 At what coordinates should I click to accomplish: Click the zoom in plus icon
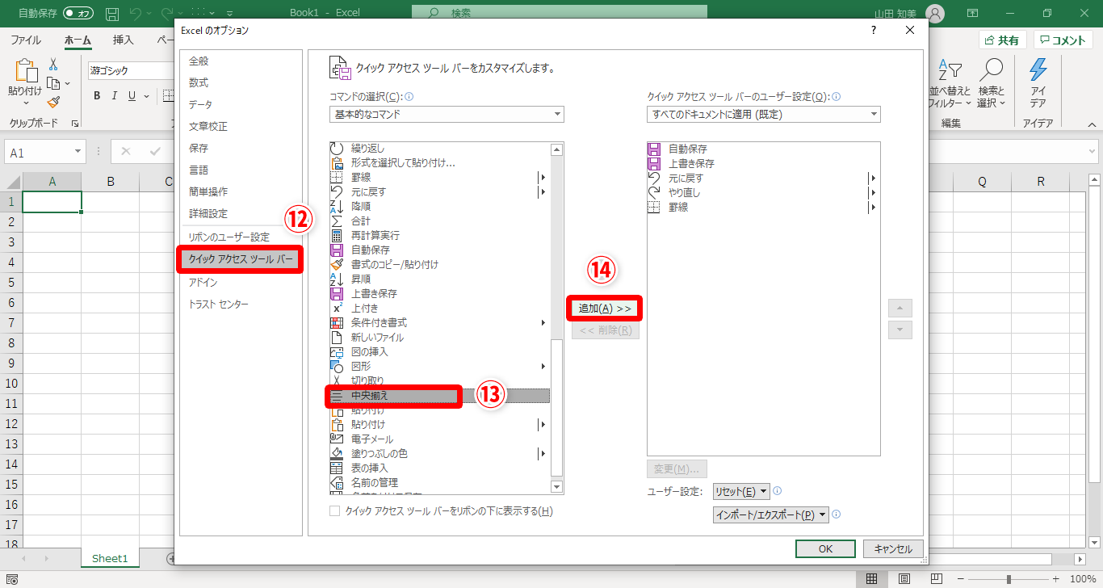(1055, 579)
